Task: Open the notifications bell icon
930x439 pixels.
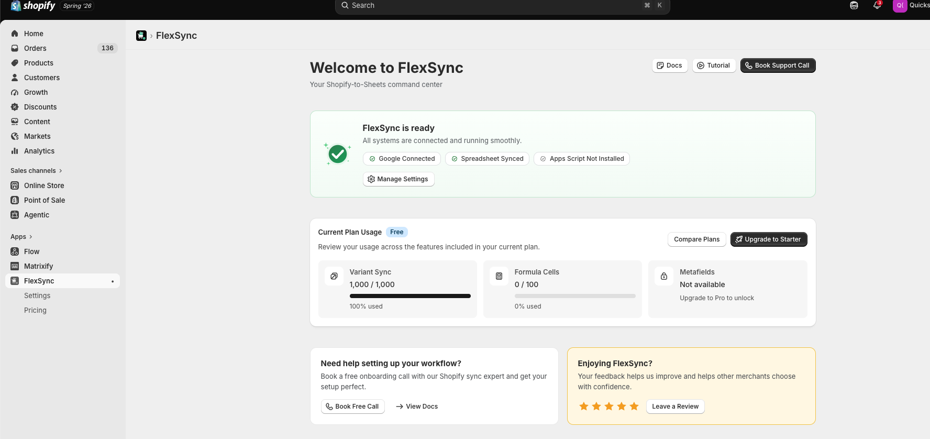Action: click(877, 5)
